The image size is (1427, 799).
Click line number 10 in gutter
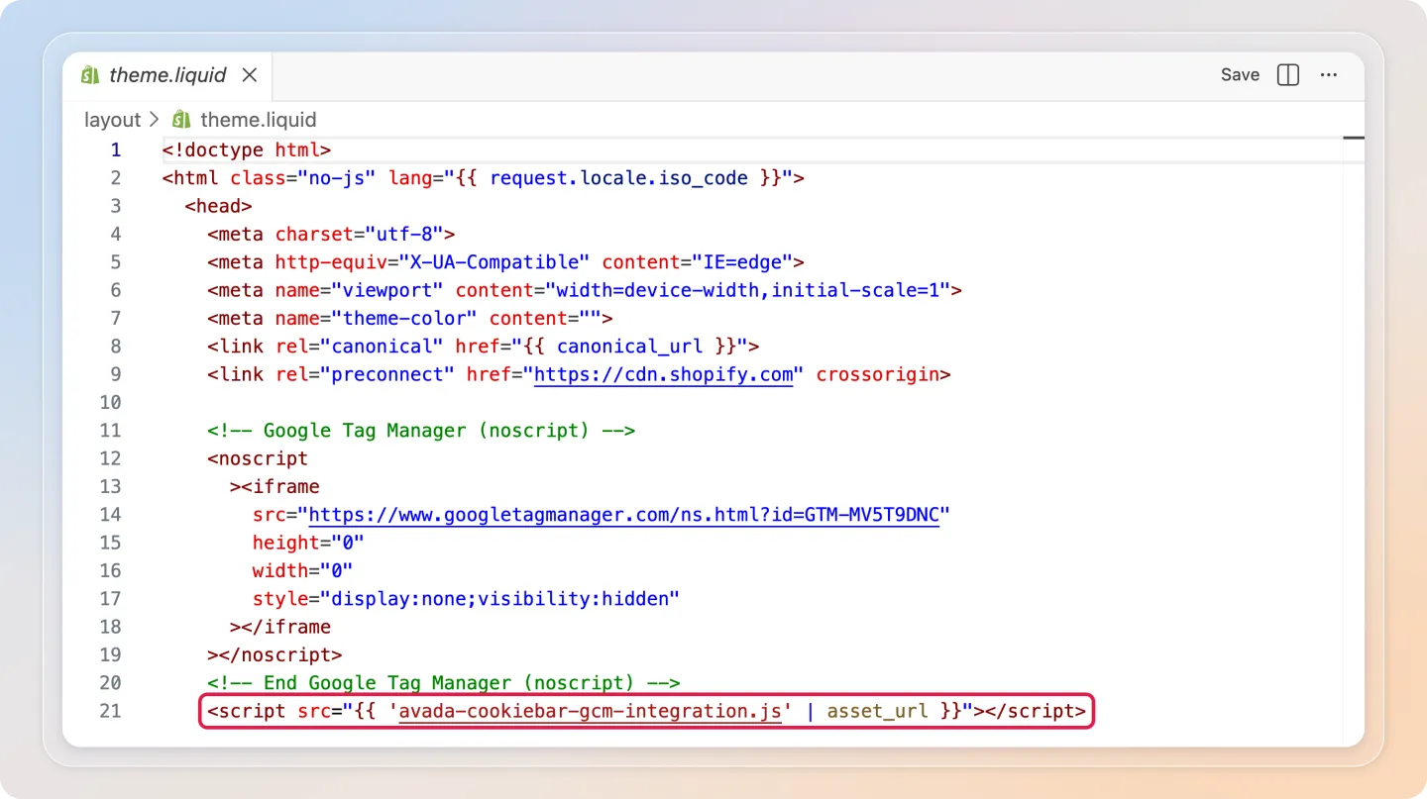110,403
